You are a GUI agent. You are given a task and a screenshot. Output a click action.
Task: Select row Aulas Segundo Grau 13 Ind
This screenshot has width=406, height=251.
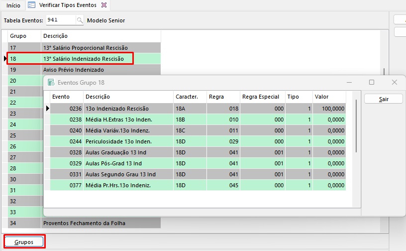(x=198, y=174)
